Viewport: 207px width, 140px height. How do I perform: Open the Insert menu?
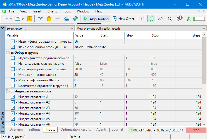click(37, 11)
